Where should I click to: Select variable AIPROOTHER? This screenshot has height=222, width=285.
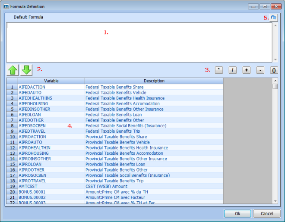(32, 170)
